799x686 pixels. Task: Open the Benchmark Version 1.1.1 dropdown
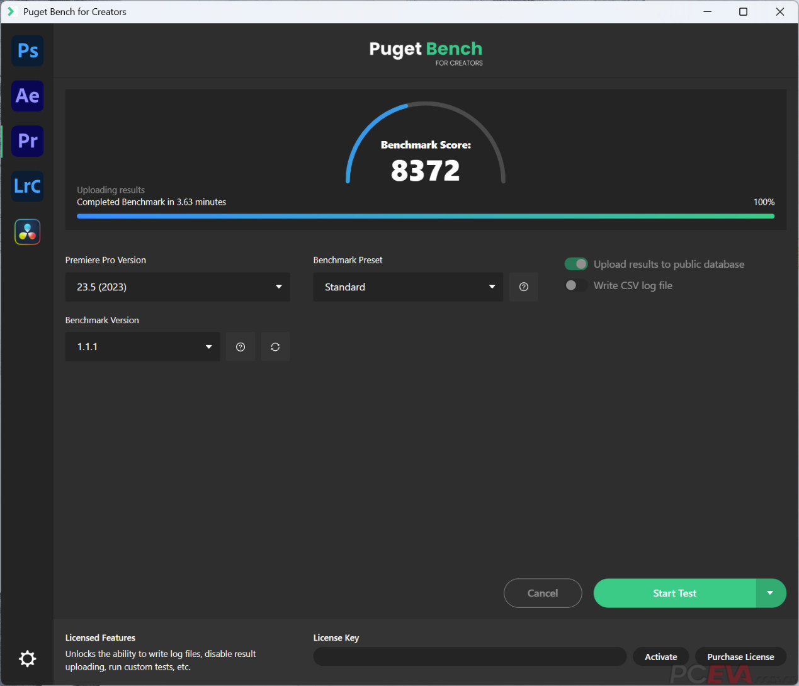[142, 347]
